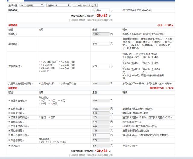Click the 第三者责任险 amount field showing 746

pos(101,100)
